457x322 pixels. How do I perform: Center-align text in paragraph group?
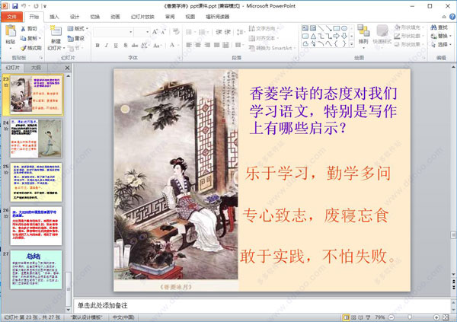198,45
